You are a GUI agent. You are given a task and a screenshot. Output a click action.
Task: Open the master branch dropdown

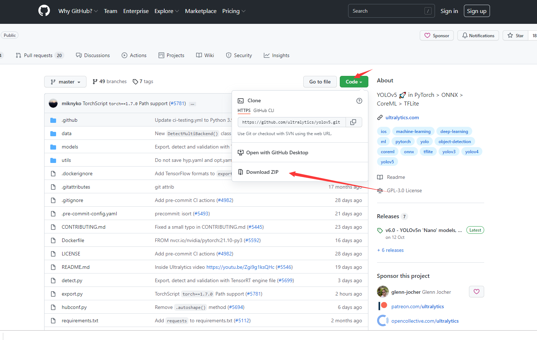point(65,82)
